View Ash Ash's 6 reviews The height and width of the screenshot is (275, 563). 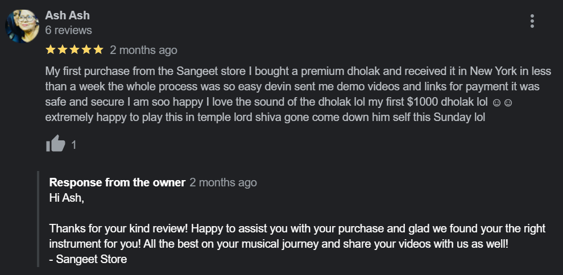(68, 30)
